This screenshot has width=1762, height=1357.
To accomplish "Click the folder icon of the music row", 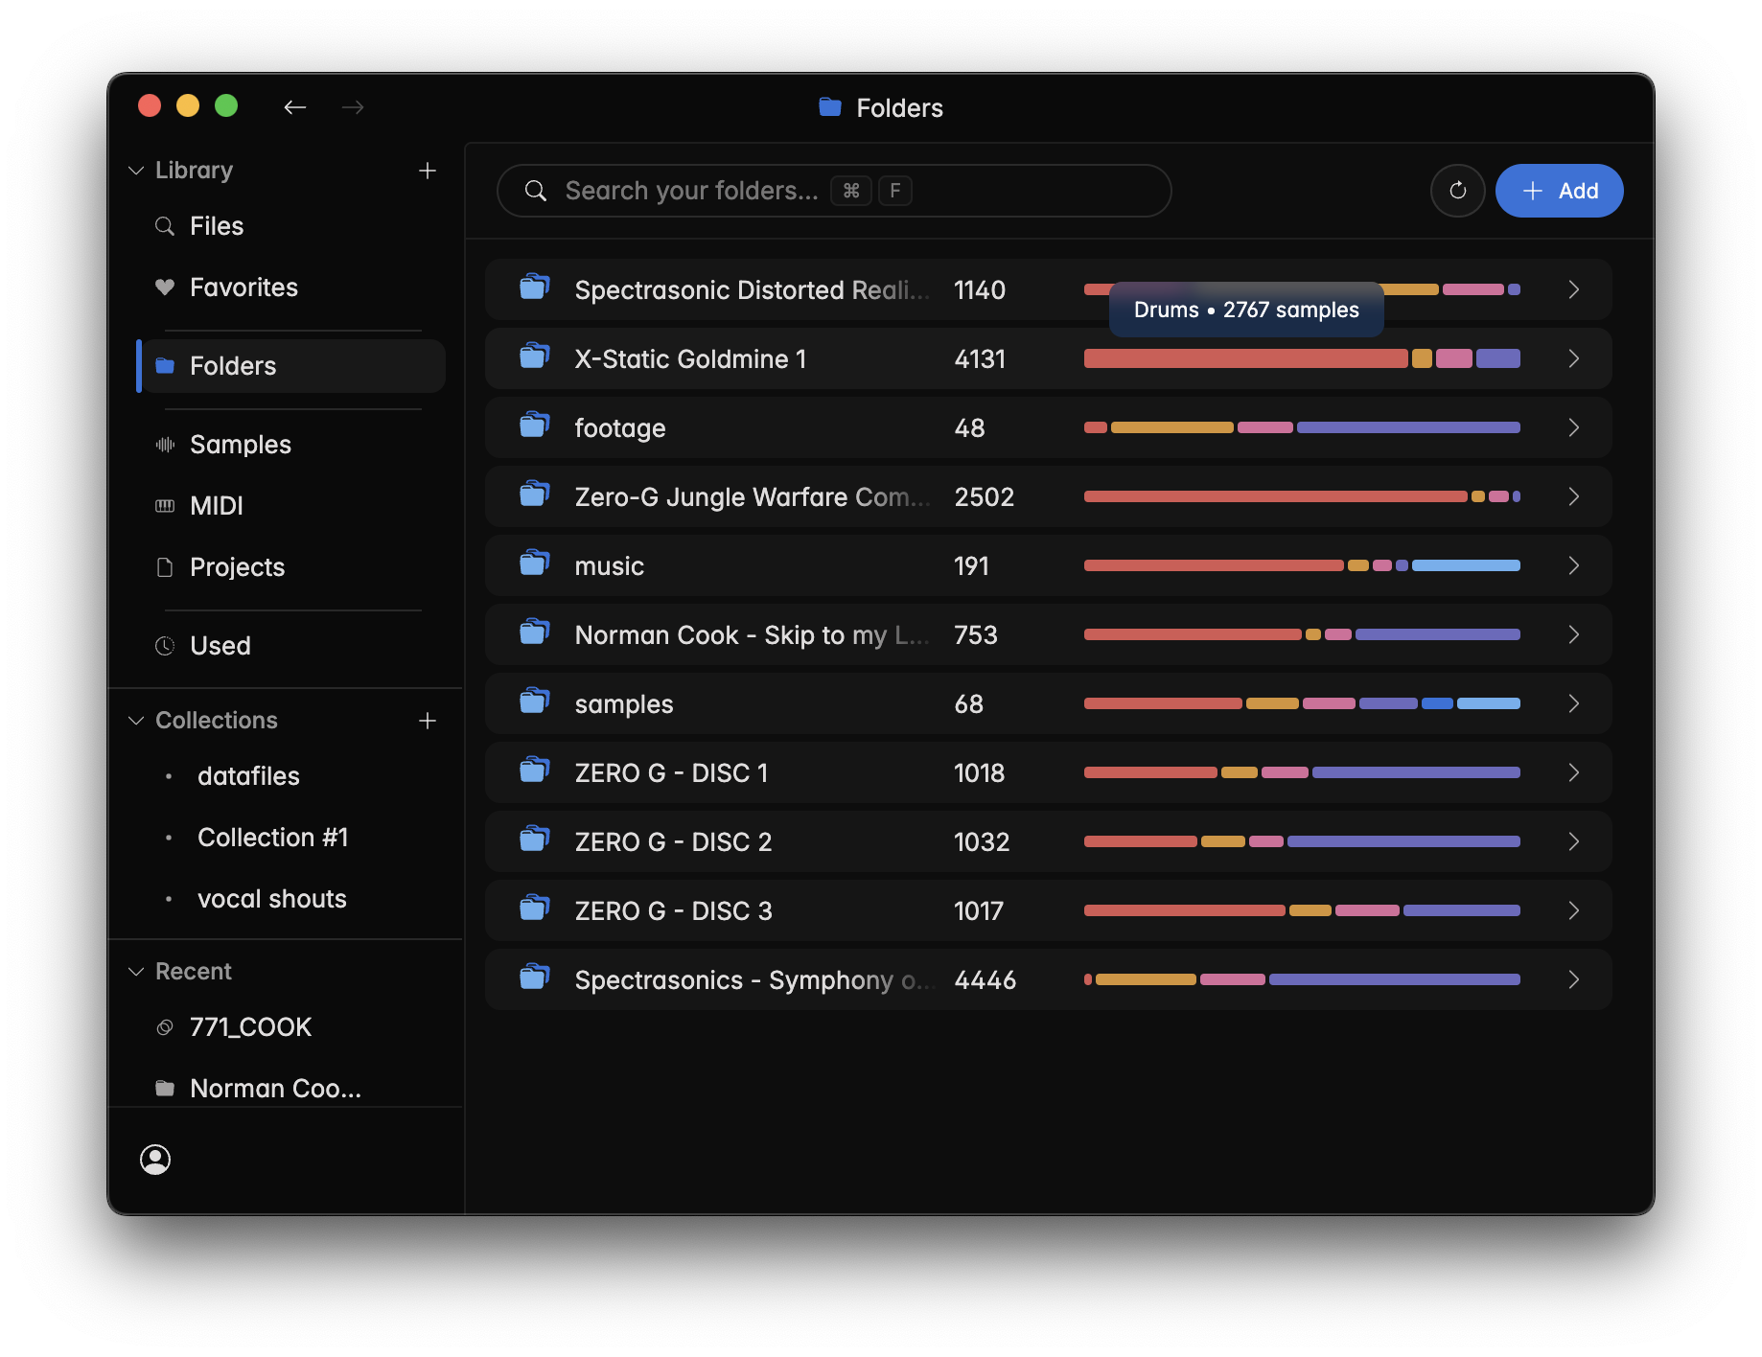I will click(534, 565).
